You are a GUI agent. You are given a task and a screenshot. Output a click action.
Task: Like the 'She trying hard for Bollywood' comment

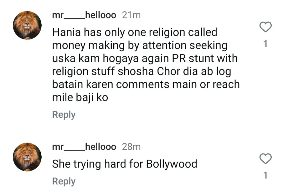click(265, 158)
